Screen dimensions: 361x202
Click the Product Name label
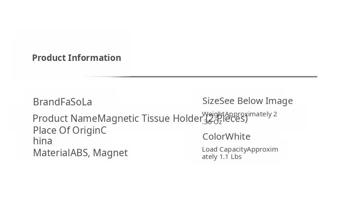tap(65, 119)
